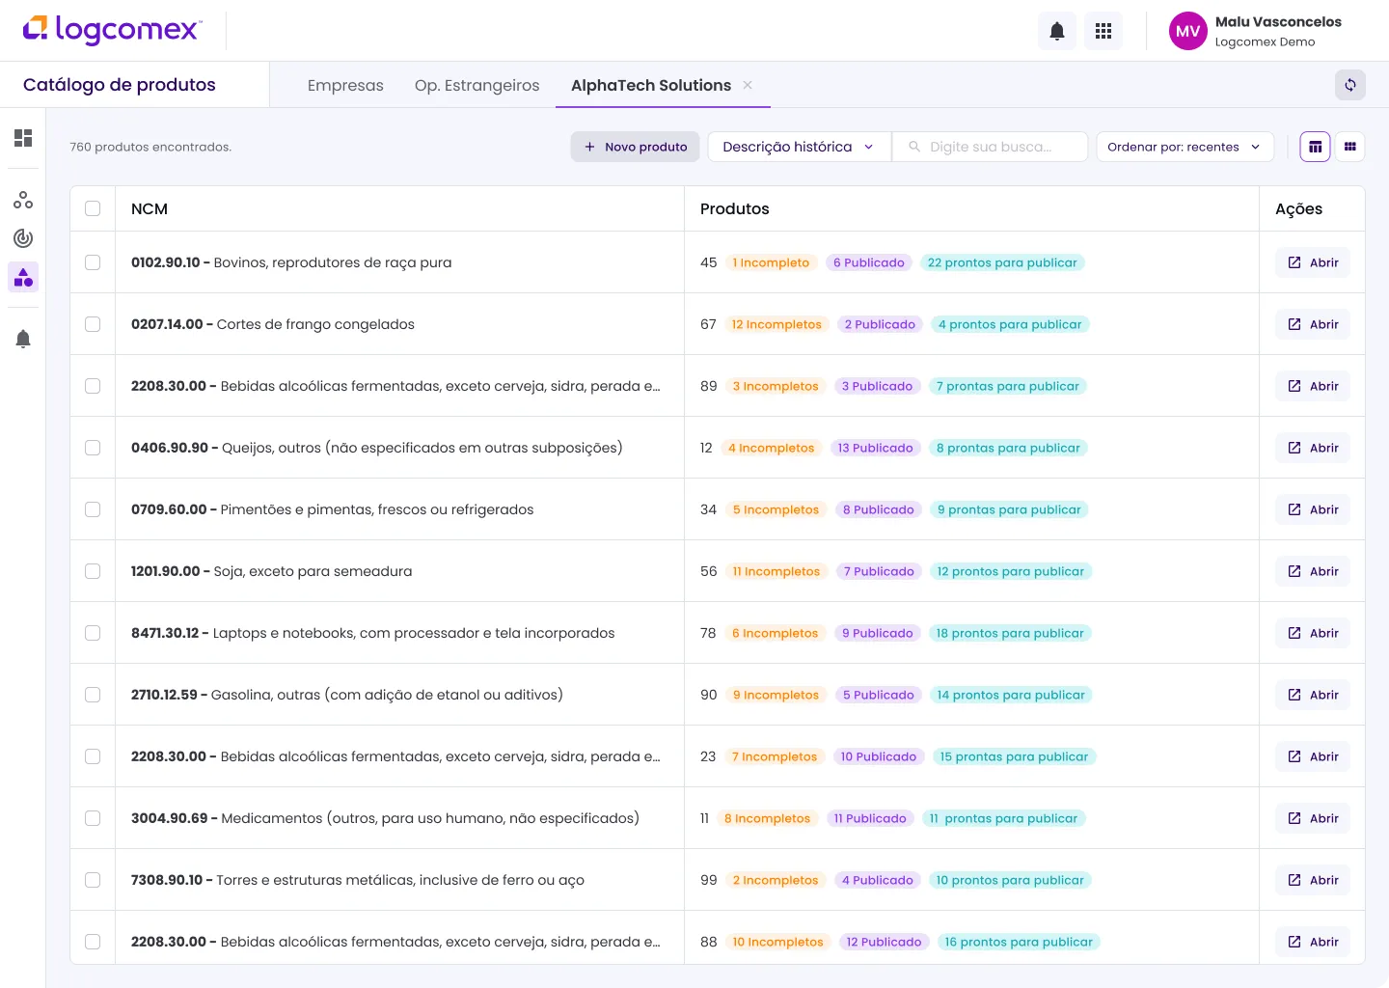
Task: Open the Torres row with Abrir
Action: (x=1313, y=880)
